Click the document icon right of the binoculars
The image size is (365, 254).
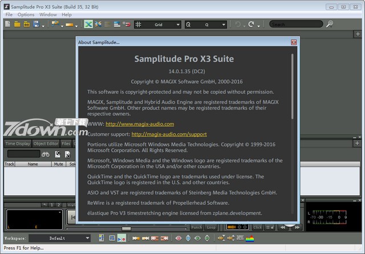[58, 154]
